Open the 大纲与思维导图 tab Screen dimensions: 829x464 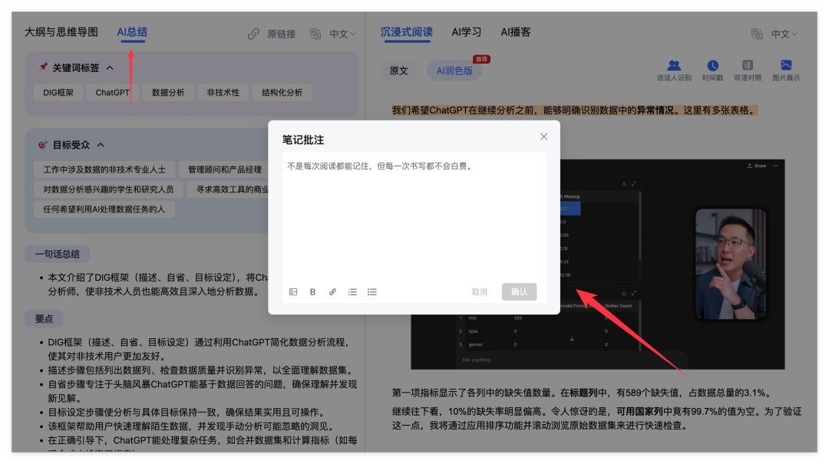61,32
